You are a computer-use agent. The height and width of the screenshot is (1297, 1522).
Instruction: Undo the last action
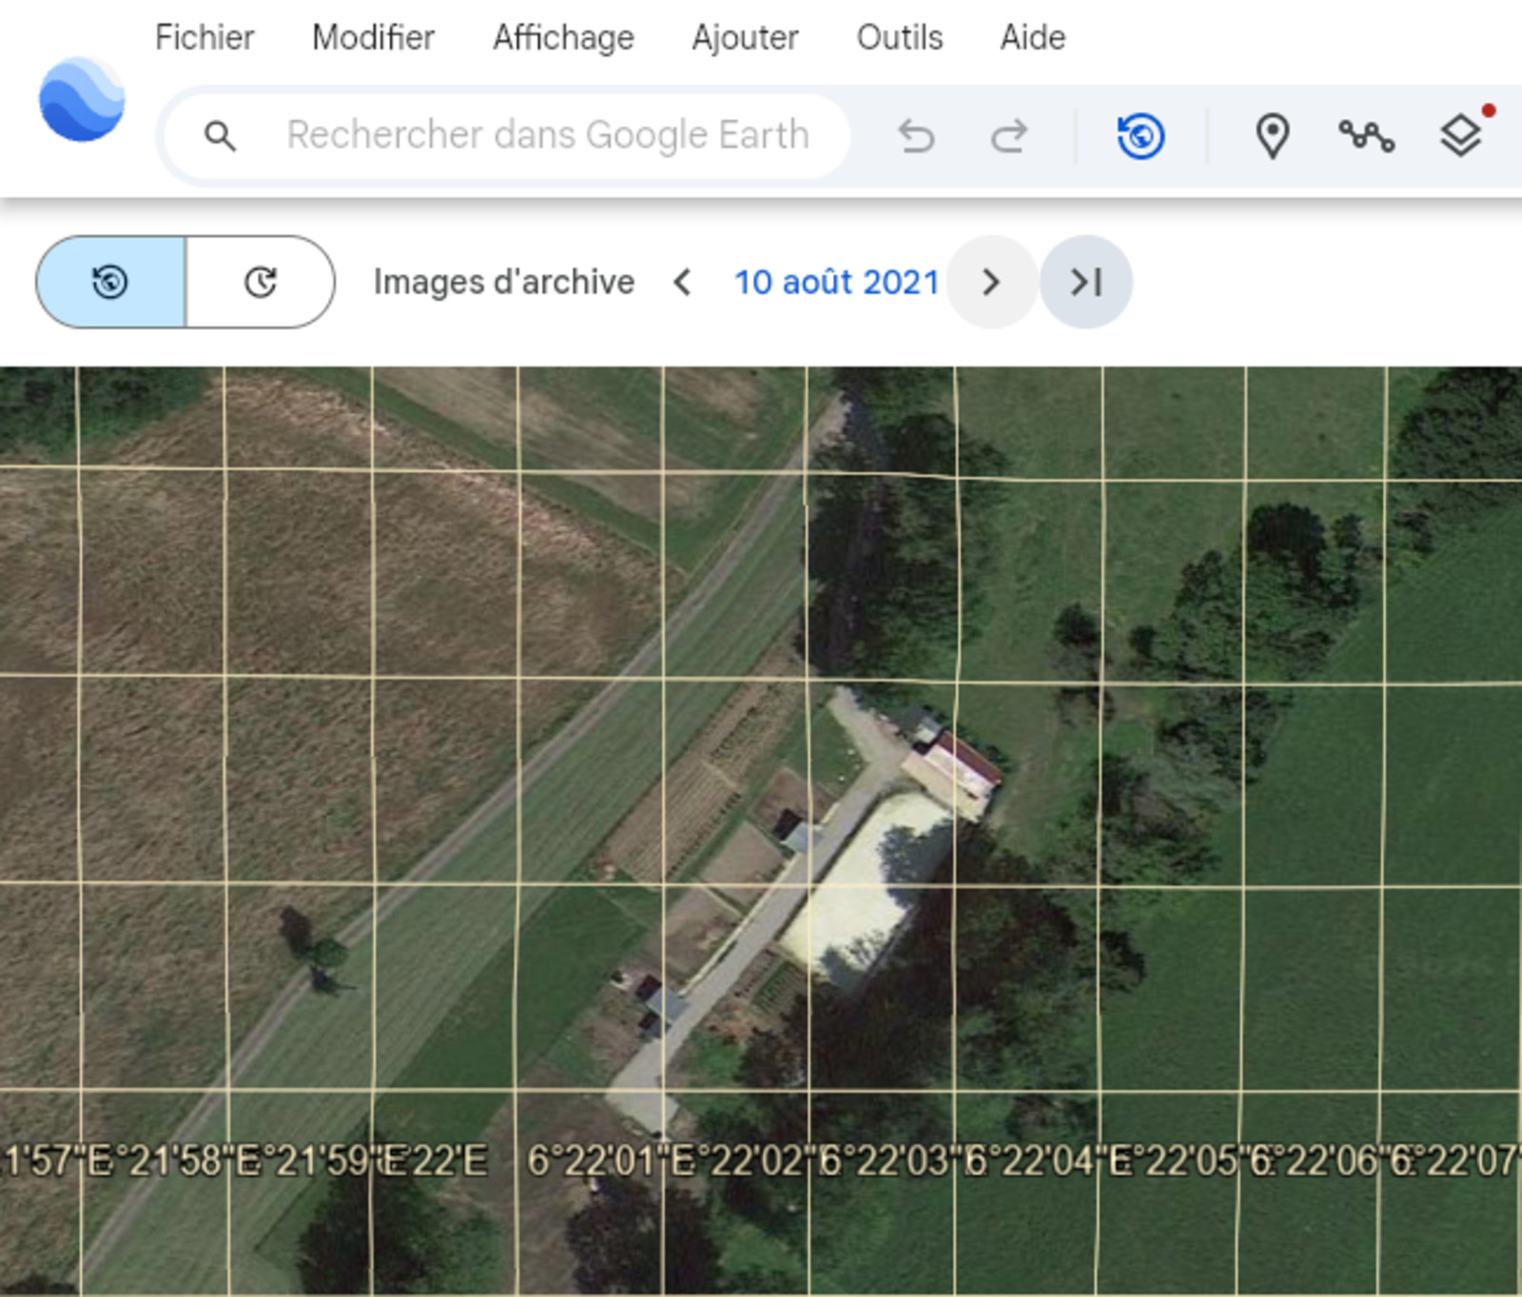(x=916, y=136)
